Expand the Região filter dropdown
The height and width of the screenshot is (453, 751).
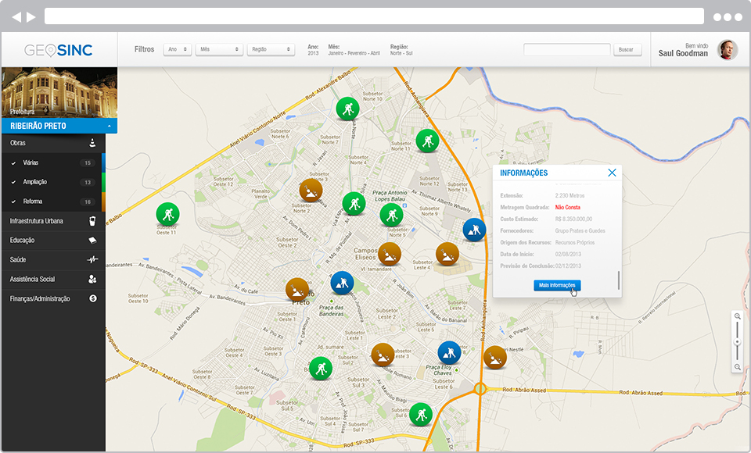[x=271, y=49]
